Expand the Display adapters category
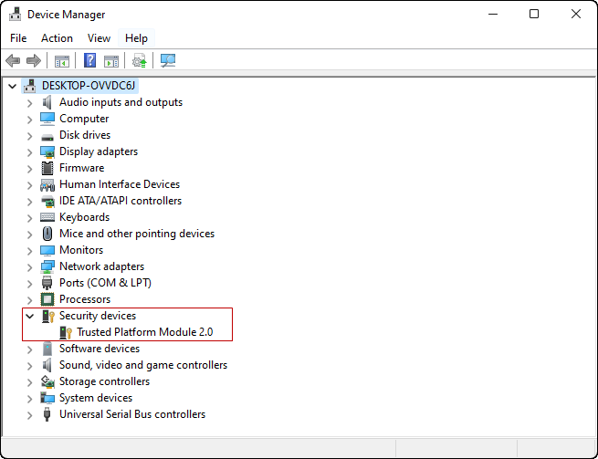598x459 pixels. pos(30,152)
